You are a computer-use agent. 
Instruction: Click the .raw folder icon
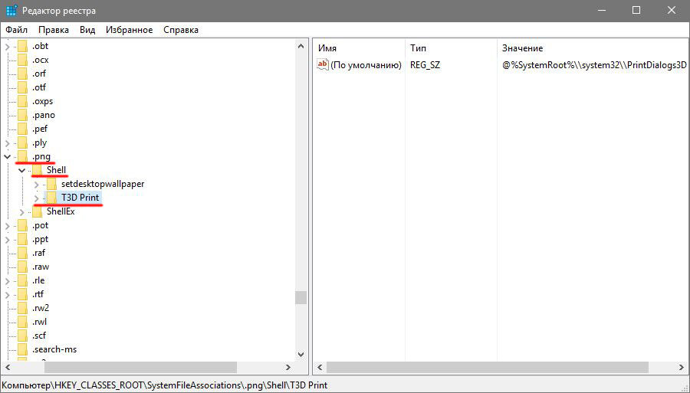[22, 267]
